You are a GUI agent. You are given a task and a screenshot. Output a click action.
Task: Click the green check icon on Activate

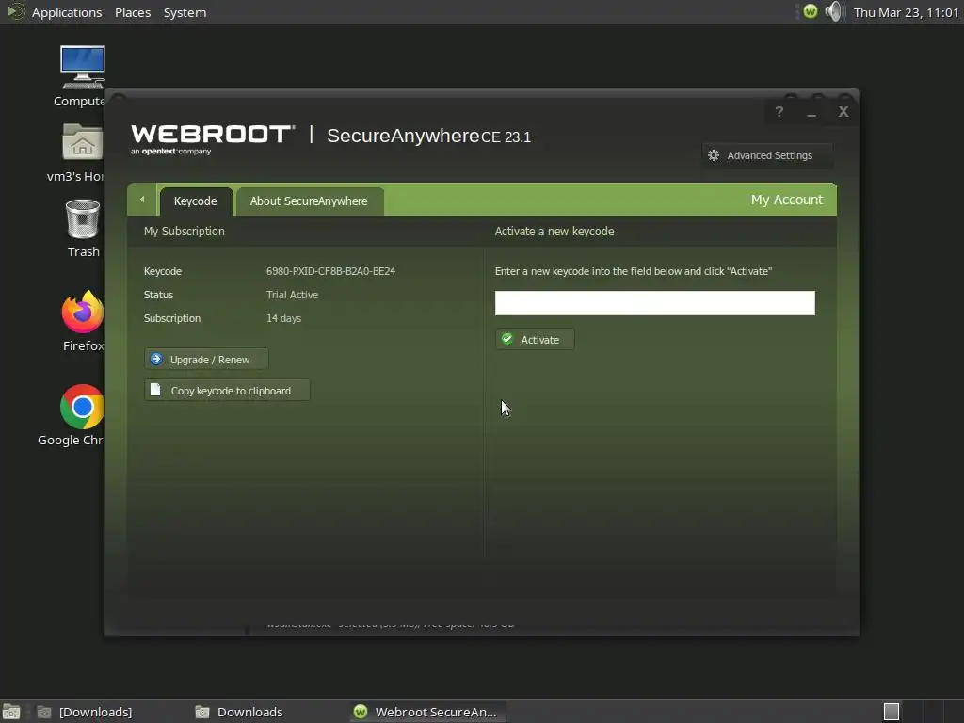[x=507, y=339]
